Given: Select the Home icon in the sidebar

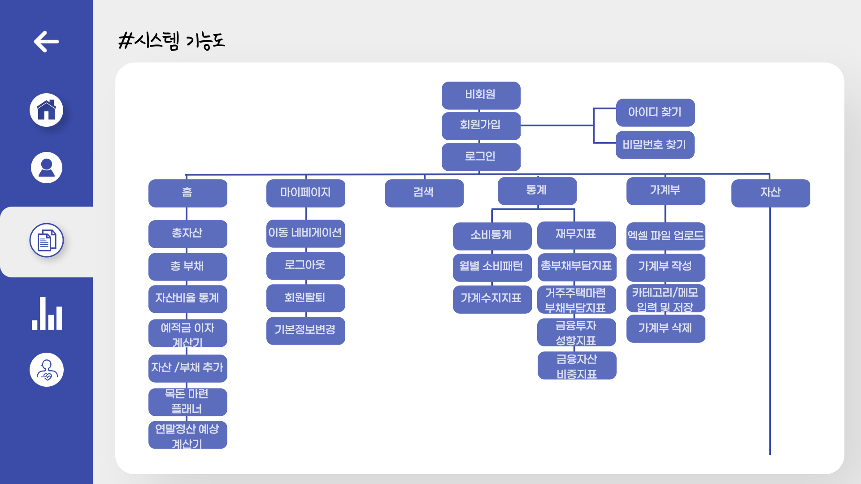Looking at the screenshot, I should pos(46,110).
